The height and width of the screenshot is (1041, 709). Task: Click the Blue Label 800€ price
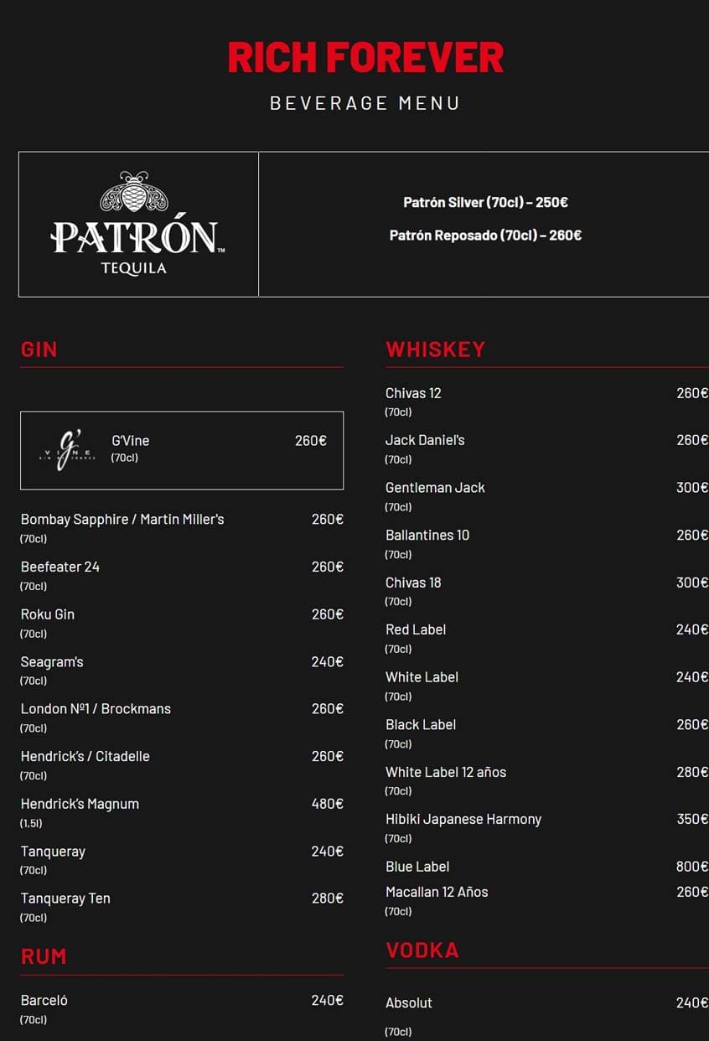coord(692,867)
